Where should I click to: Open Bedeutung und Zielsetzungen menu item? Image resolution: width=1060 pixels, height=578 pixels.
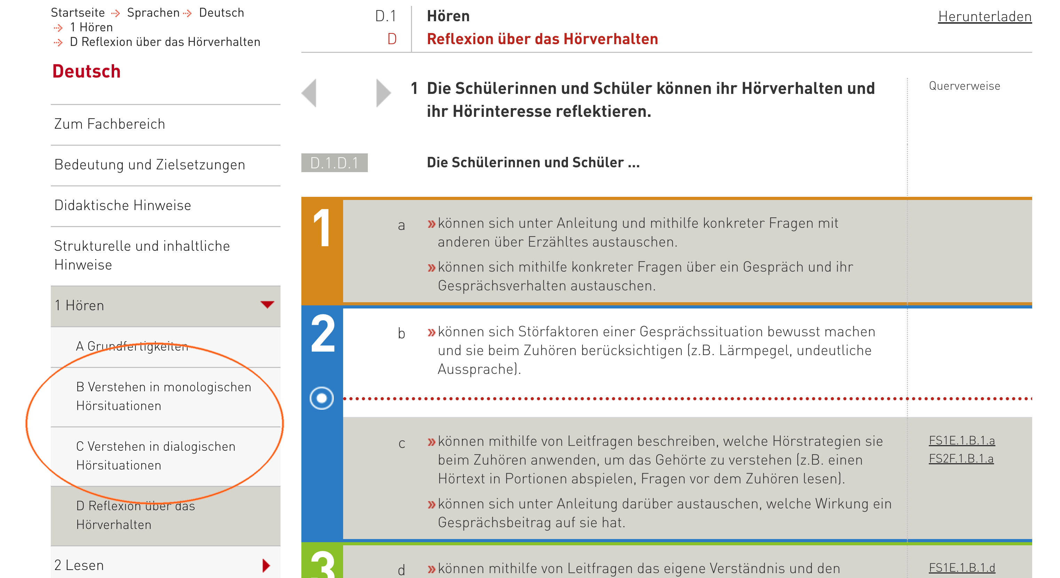click(x=165, y=165)
